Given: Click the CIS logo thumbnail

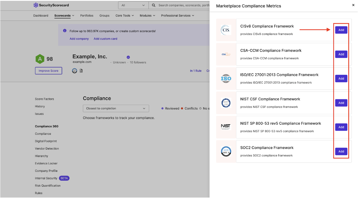Looking at the screenshot, I should [226, 30].
